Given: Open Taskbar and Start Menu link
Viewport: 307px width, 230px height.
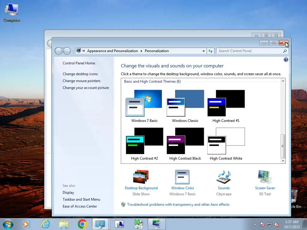Looking at the screenshot, I should click(x=81, y=199).
